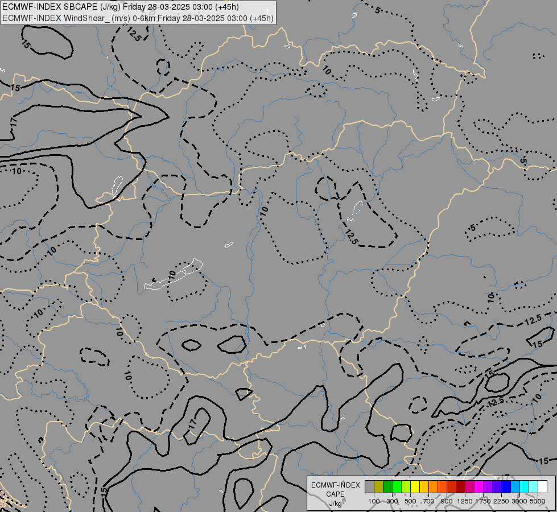Click the legend title ECMWF-INDEX

(336, 485)
